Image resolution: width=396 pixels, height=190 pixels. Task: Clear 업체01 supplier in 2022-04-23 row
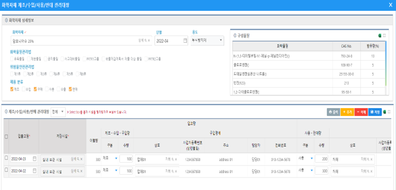[176, 159]
